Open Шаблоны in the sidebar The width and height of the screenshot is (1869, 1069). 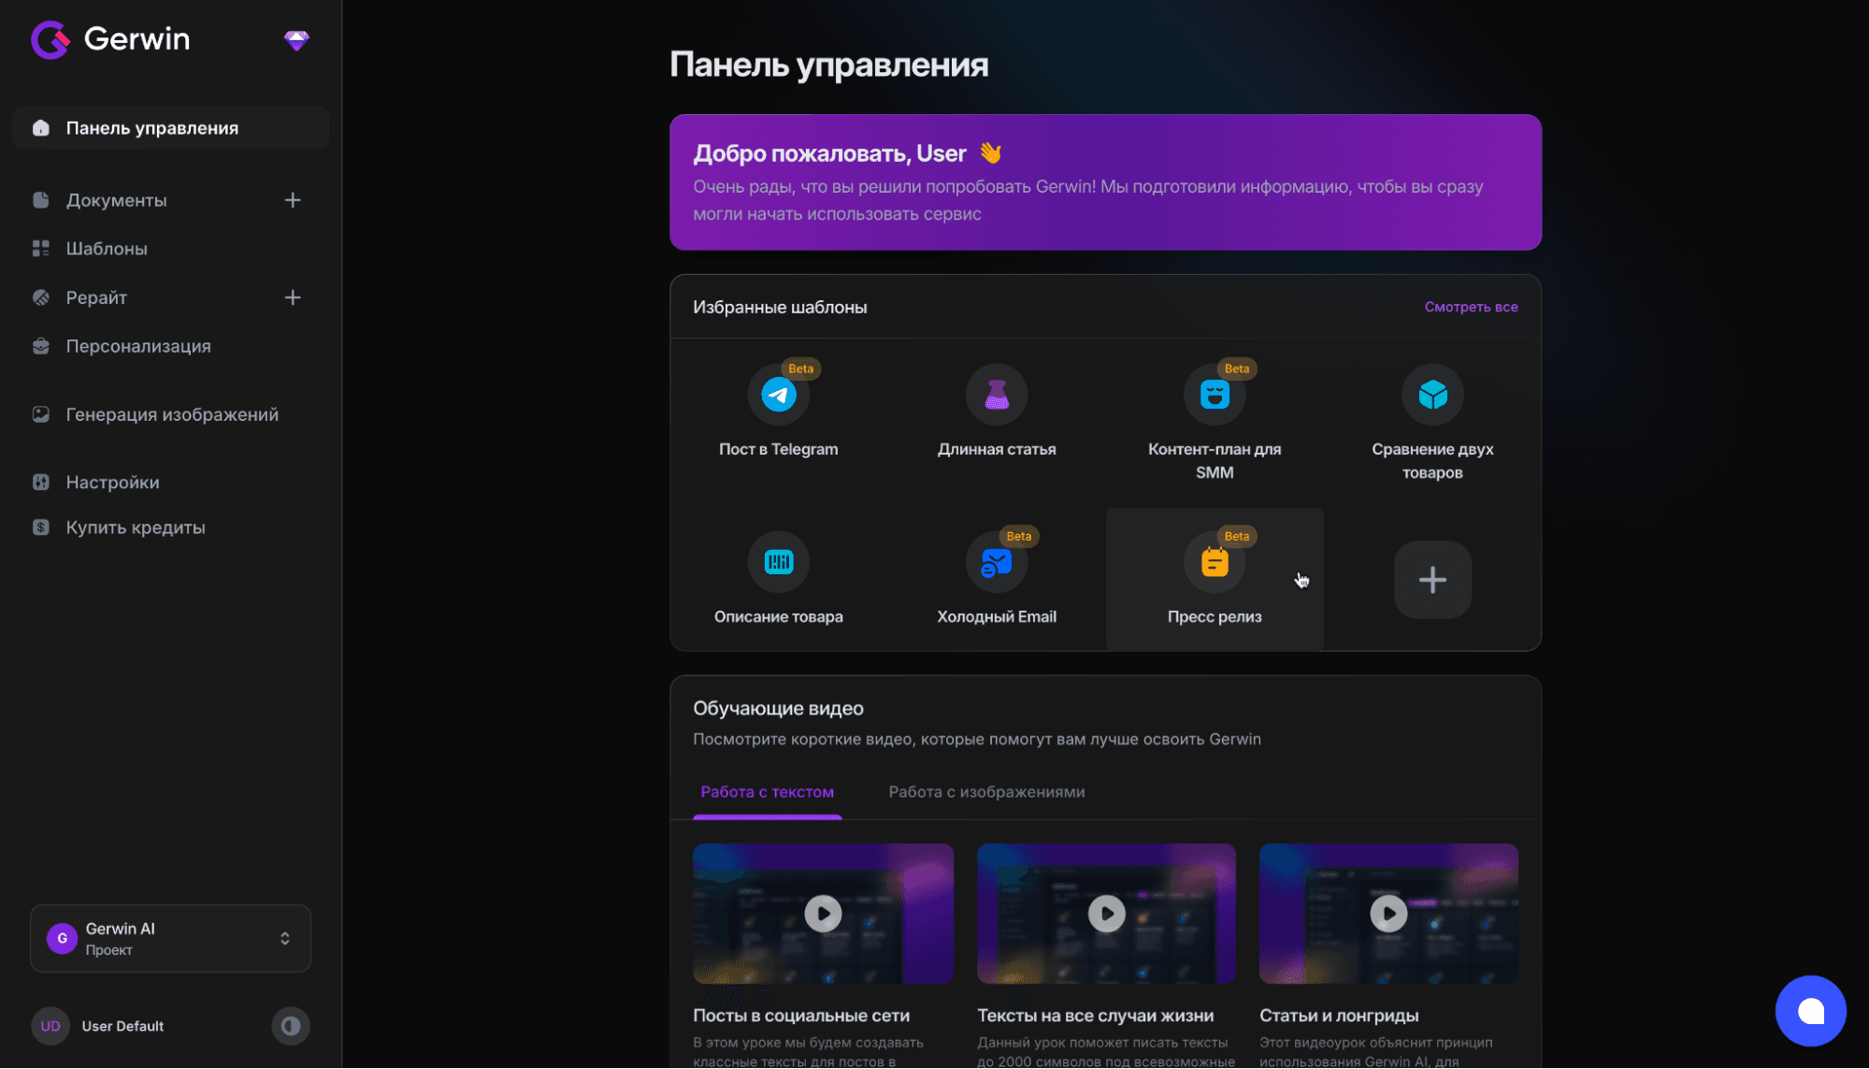[107, 249]
